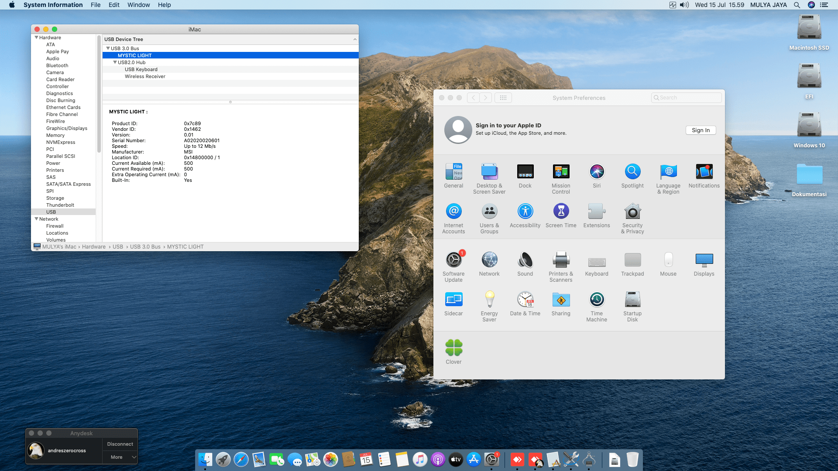This screenshot has width=838, height=471.
Task: Open Startup Disk preferences
Action: (632, 307)
